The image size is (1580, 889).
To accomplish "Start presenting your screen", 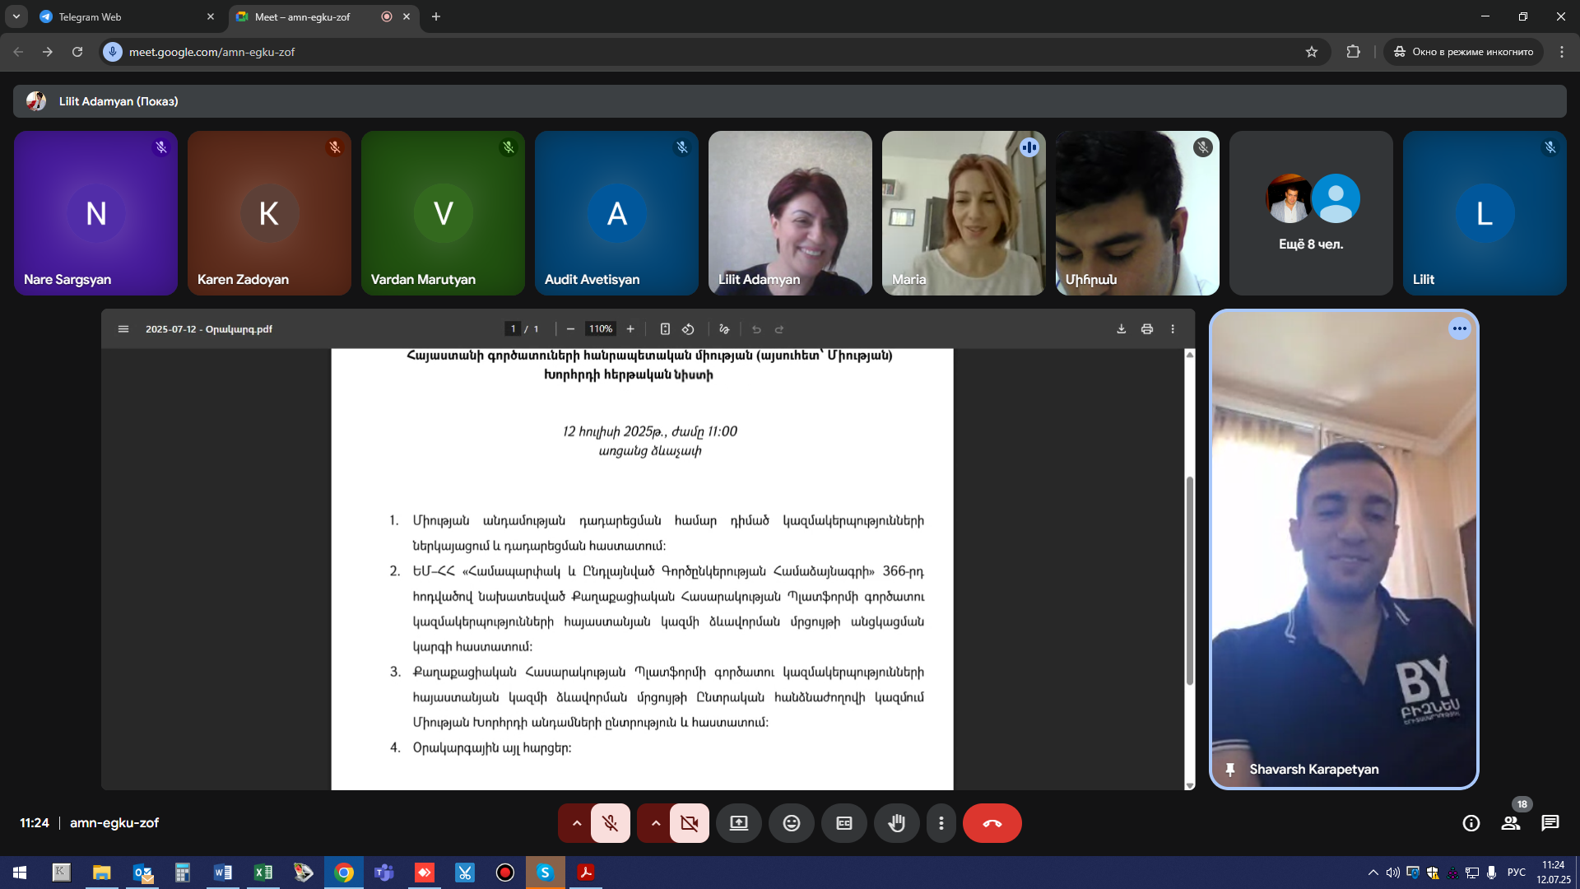I will [739, 823].
